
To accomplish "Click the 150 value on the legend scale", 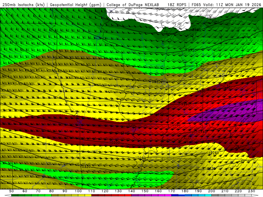I will tap(145, 191).
